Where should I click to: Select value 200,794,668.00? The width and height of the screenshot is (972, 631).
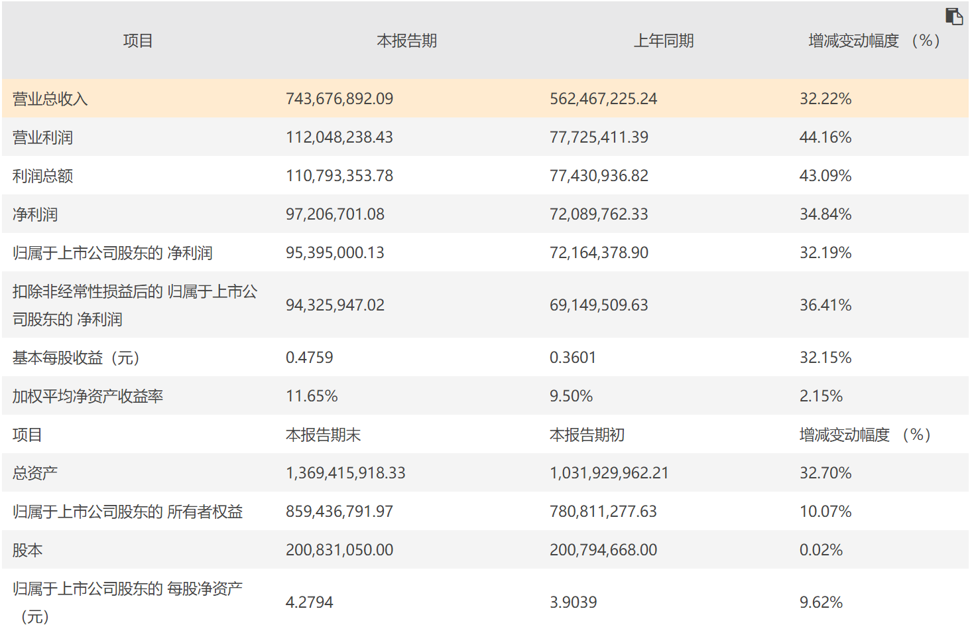(x=603, y=550)
